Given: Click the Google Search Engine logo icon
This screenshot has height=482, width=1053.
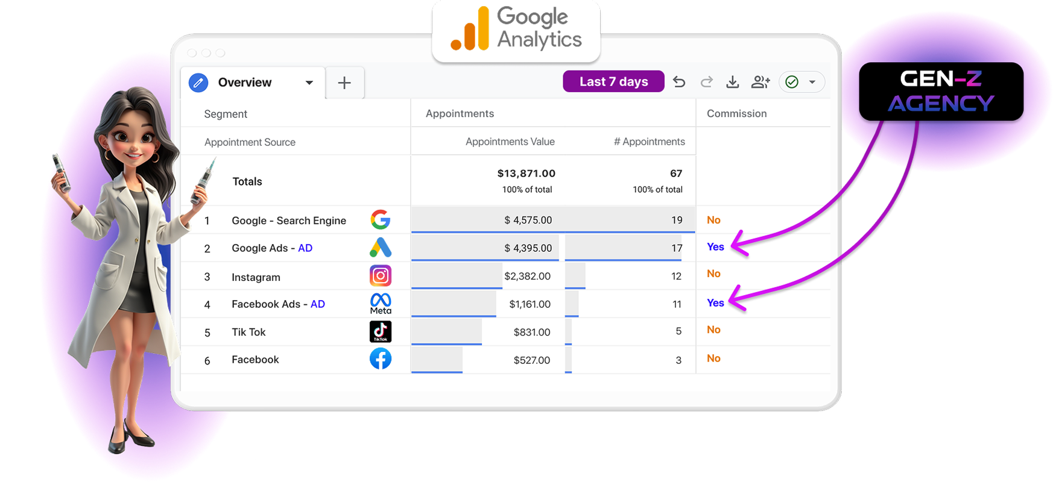Looking at the screenshot, I should pyautogui.click(x=381, y=220).
